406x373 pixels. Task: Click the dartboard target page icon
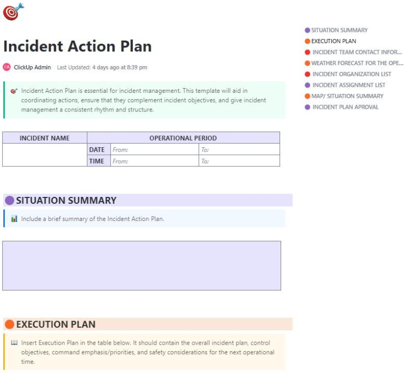[13, 12]
